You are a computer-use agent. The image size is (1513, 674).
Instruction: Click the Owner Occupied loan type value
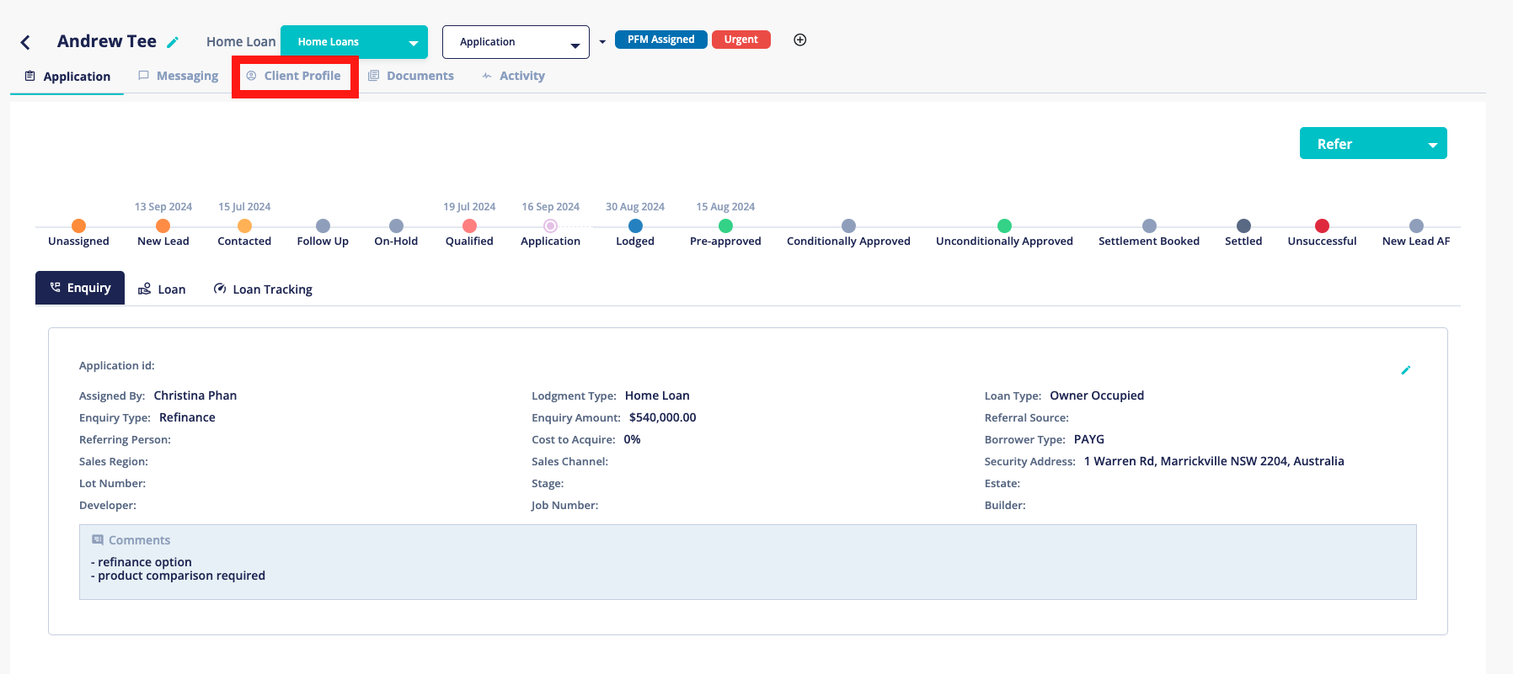point(1097,395)
